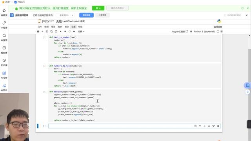This screenshot has width=251, height=141.
Task: Open 知识库 in the left sidebar
Action: 4,62
